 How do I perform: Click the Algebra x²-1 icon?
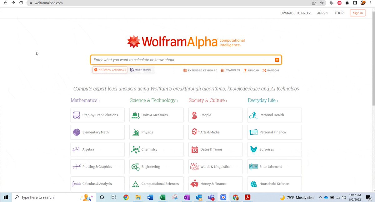(76, 149)
